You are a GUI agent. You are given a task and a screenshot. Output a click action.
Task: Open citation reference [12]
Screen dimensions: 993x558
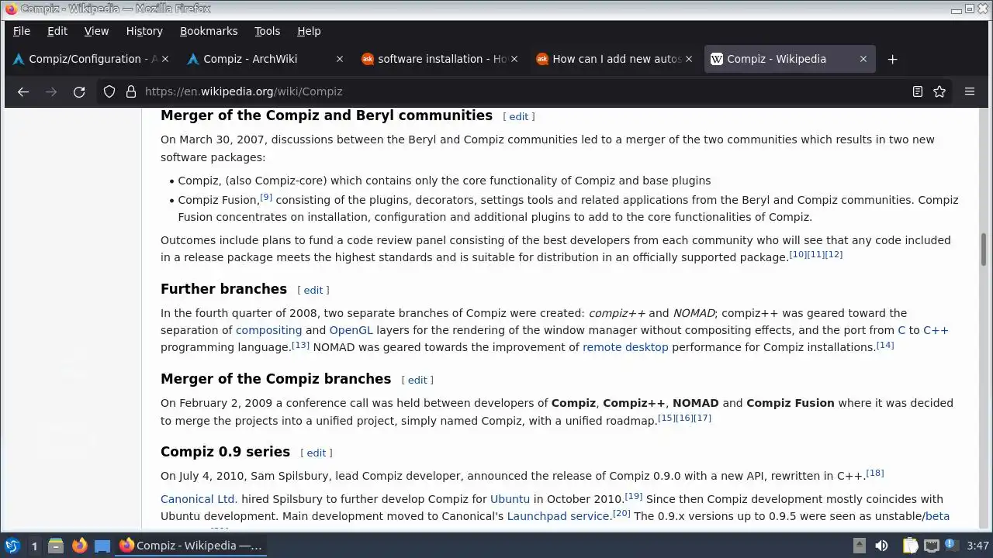[833, 255]
